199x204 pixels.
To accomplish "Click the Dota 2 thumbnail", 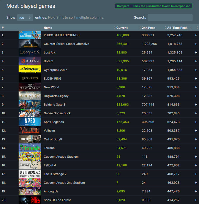I will tap(30, 61).
